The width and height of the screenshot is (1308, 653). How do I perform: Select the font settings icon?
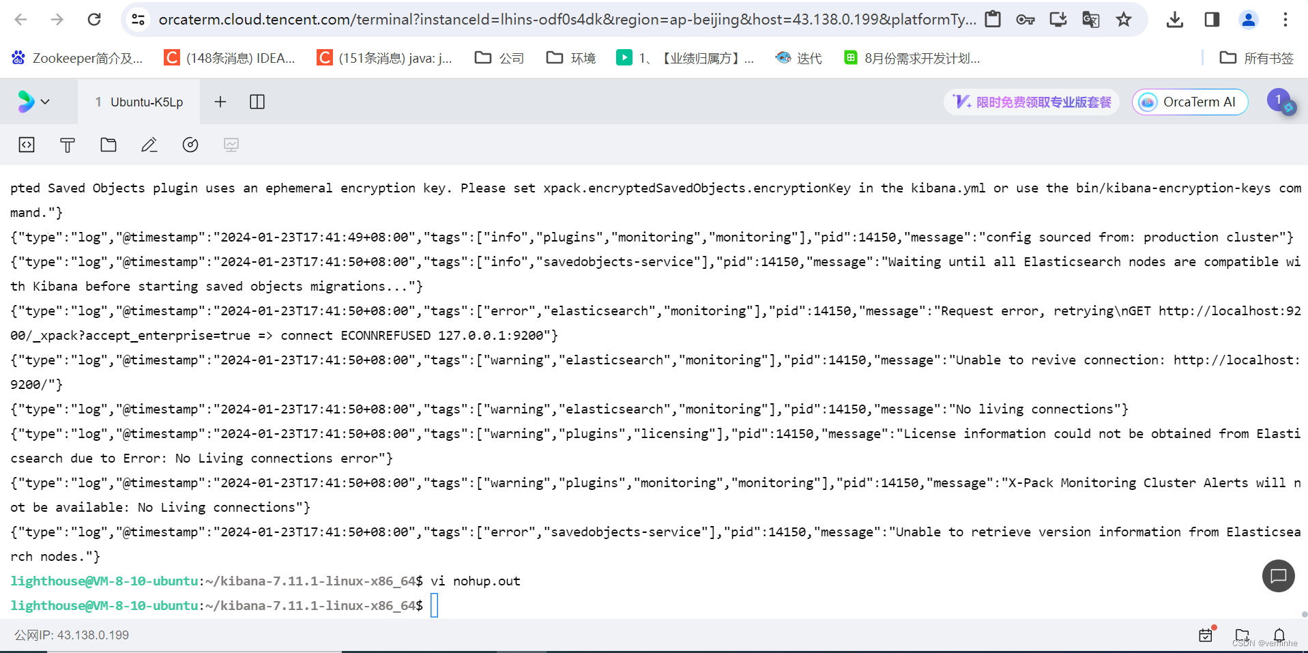[67, 145]
